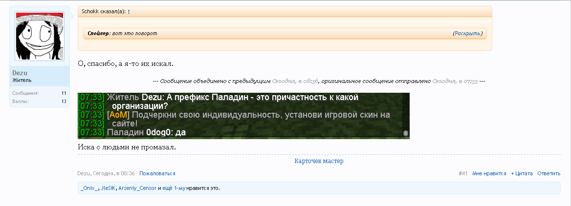Open the Dezu username link under the avatar
Viewport: 571px width, 206px height.
[20, 73]
